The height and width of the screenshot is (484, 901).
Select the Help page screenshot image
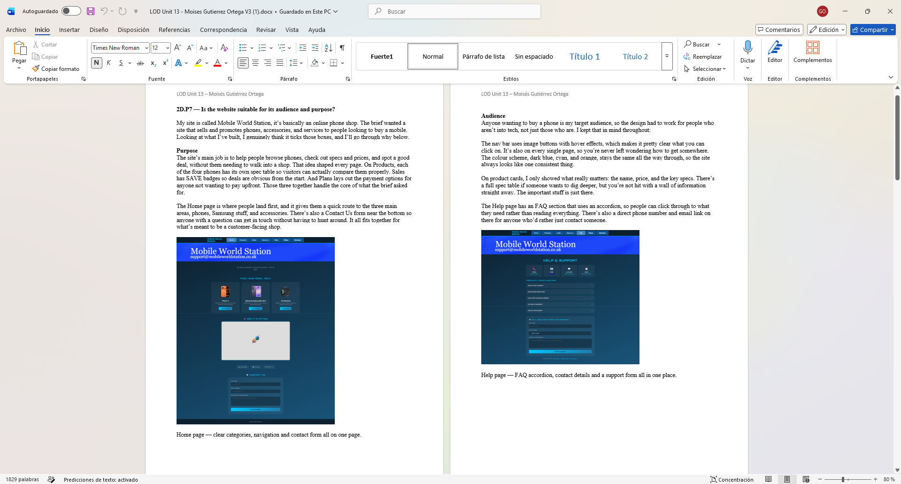(560, 297)
